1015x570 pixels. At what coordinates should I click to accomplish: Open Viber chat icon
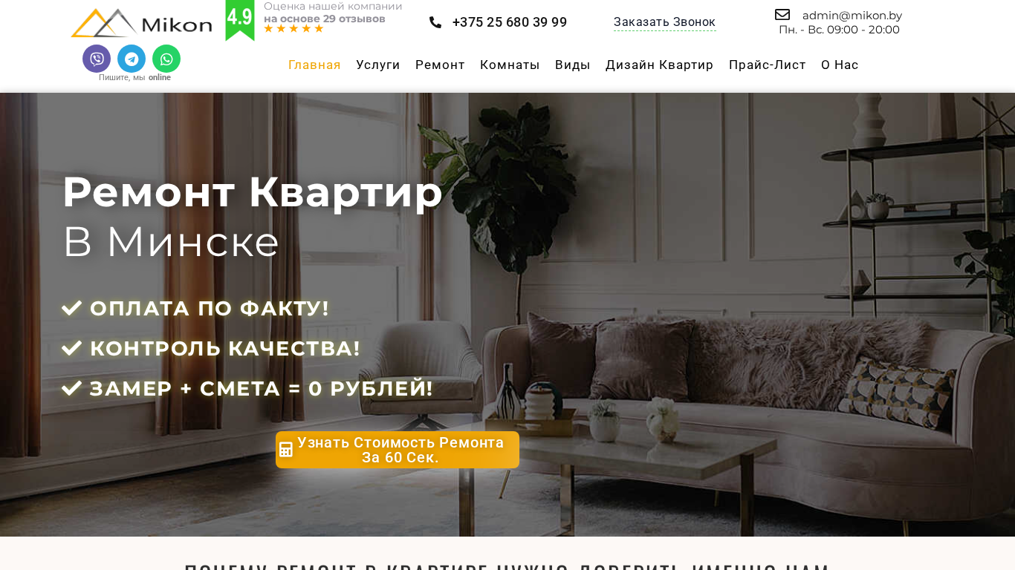pos(97,59)
